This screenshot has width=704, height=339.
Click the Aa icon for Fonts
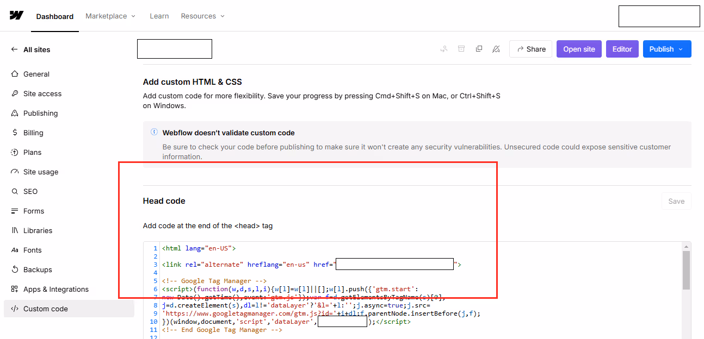click(x=15, y=250)
